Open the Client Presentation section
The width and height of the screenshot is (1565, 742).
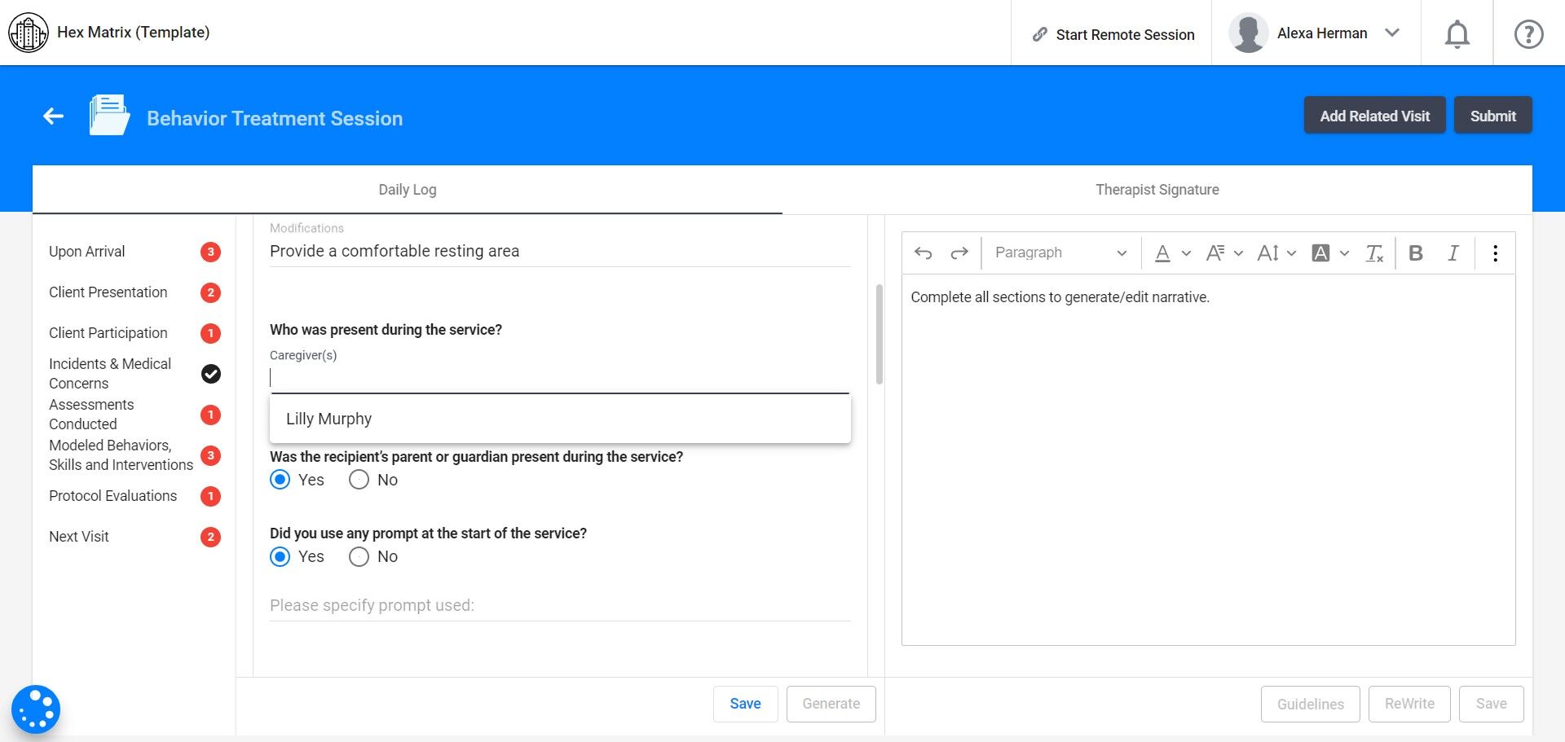[108, 292]
